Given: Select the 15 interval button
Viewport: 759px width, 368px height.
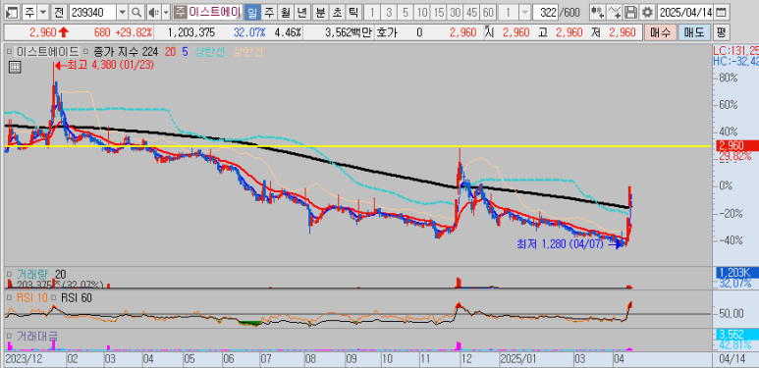Looking at the screenshot, I should pos(439,12).
